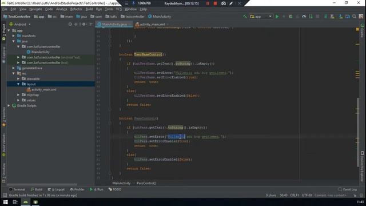Open the VCS menu
The height and width of the screenshot is (206, 366).
point(119,9)
